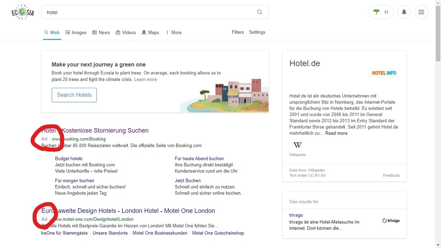Click Unsere Standorte link
The height and width of the screenshot is (248, 441).
(x=110, y=233)
